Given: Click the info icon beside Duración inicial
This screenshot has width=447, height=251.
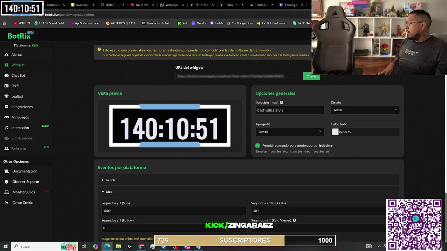Looking at the screenshot, I should tap(281, 102).
